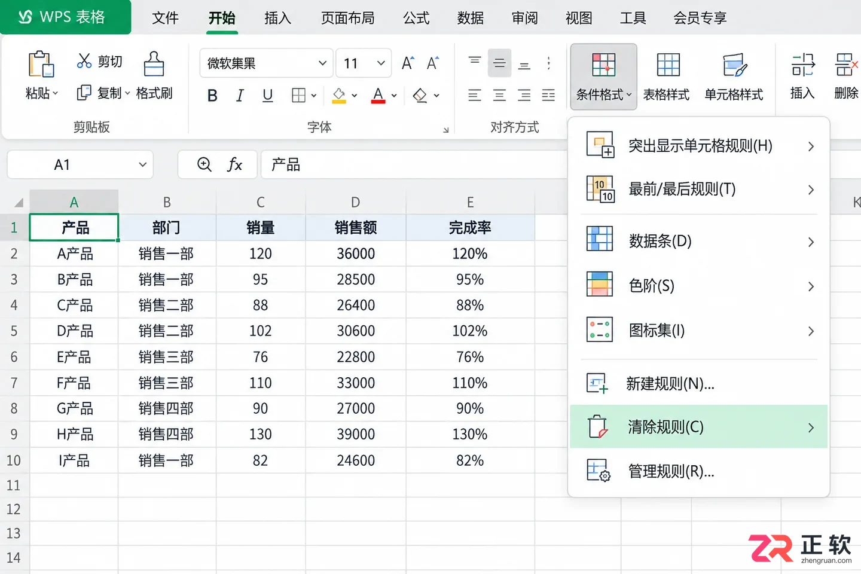Viewport: 861px width, 574px height.
Task: Toggle Bold formatting
Action: (212, 96)
